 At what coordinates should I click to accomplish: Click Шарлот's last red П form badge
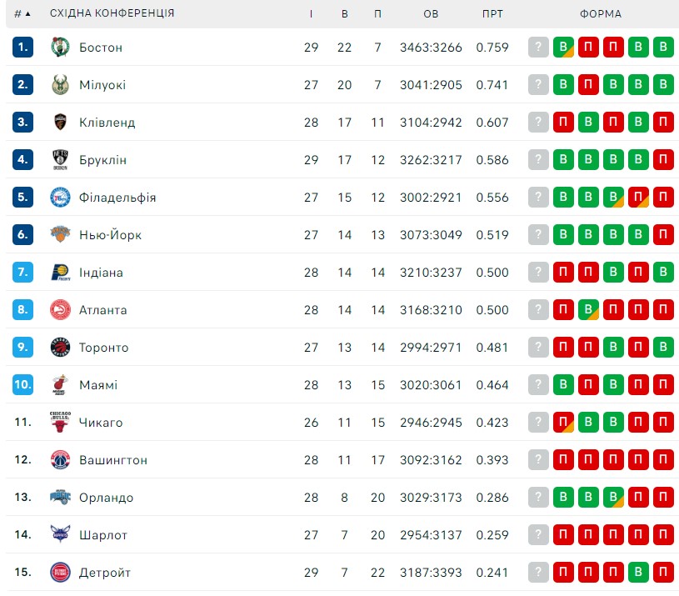[663, 534]
